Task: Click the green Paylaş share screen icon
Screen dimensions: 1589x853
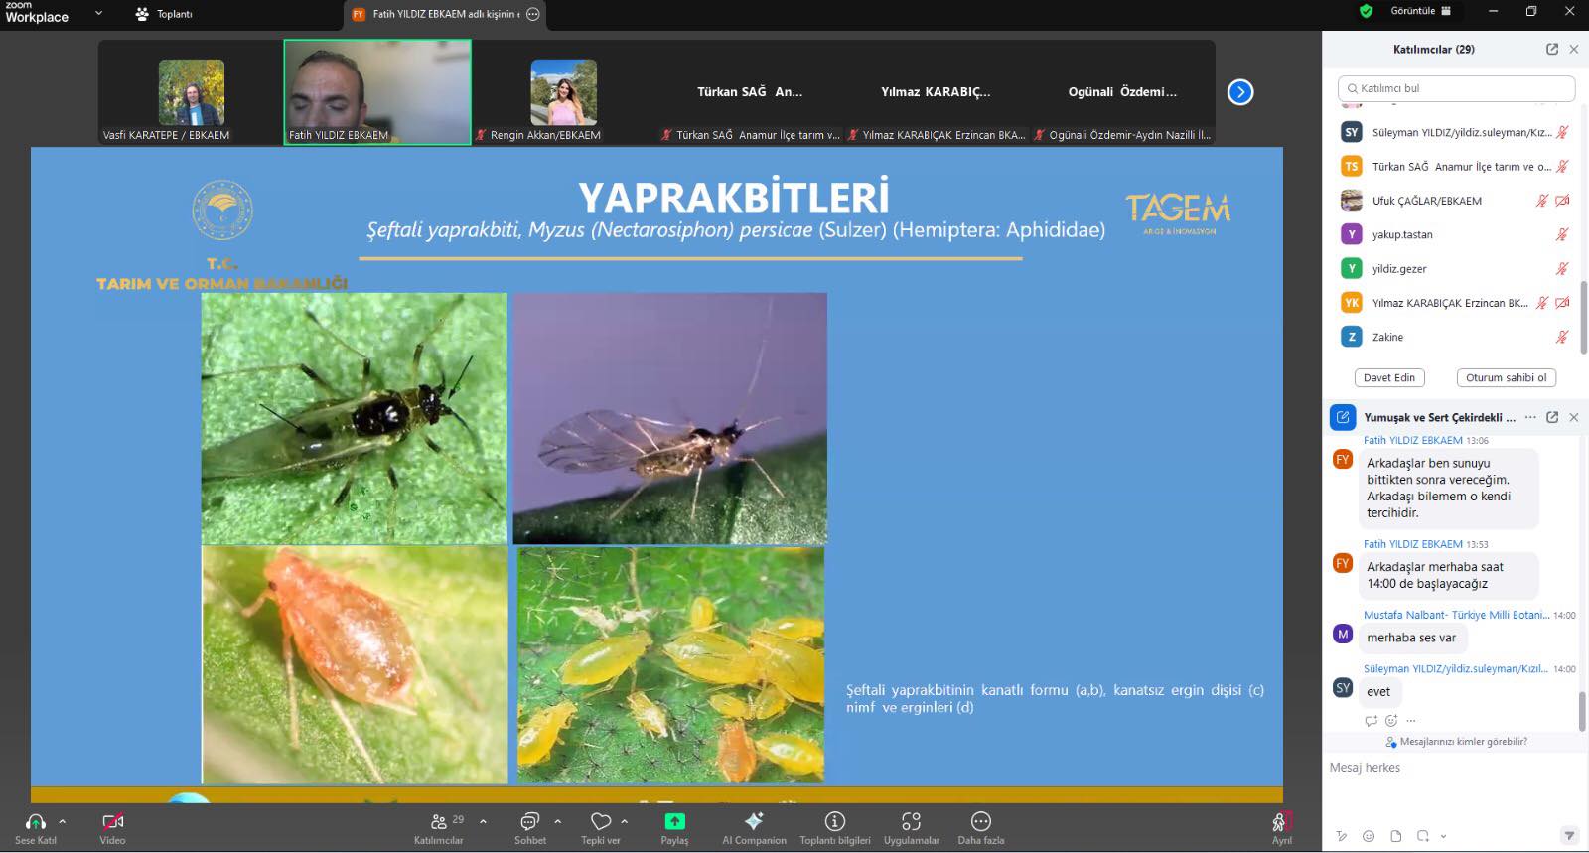Action: pos(674,822)
